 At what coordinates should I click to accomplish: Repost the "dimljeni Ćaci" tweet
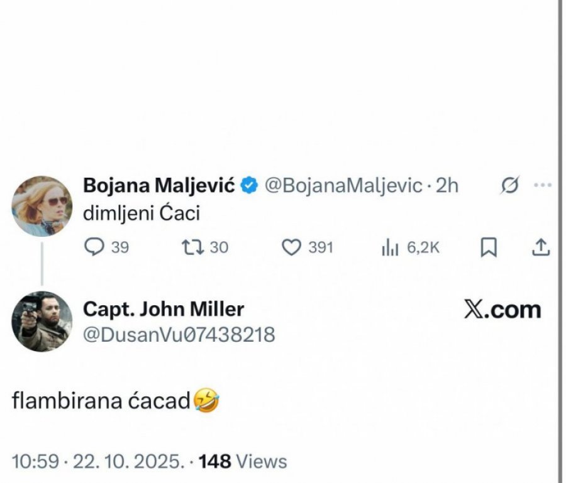point(189,248)
